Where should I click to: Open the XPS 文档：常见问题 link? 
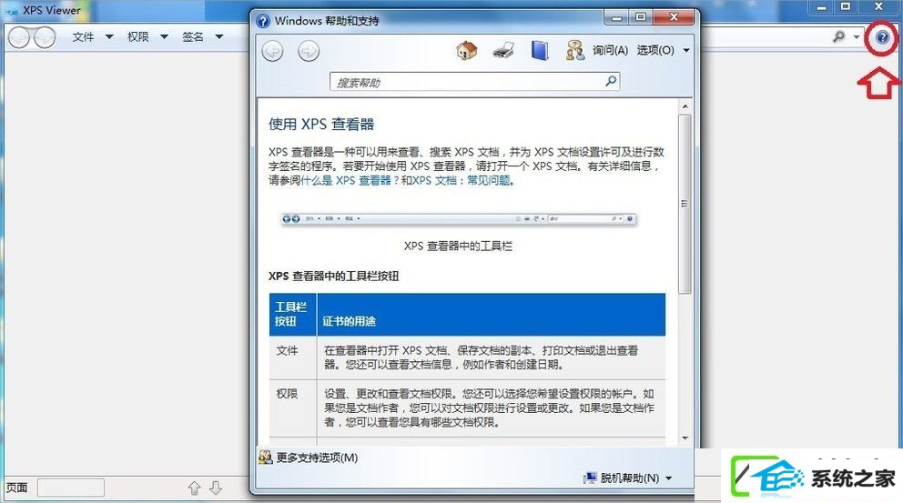point(462,180)
